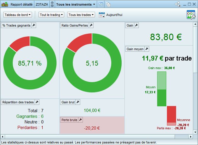Screen dimensions: 198x145
Task: Click the horizontal scrollbar left arrow
Action: coord(3,136)
